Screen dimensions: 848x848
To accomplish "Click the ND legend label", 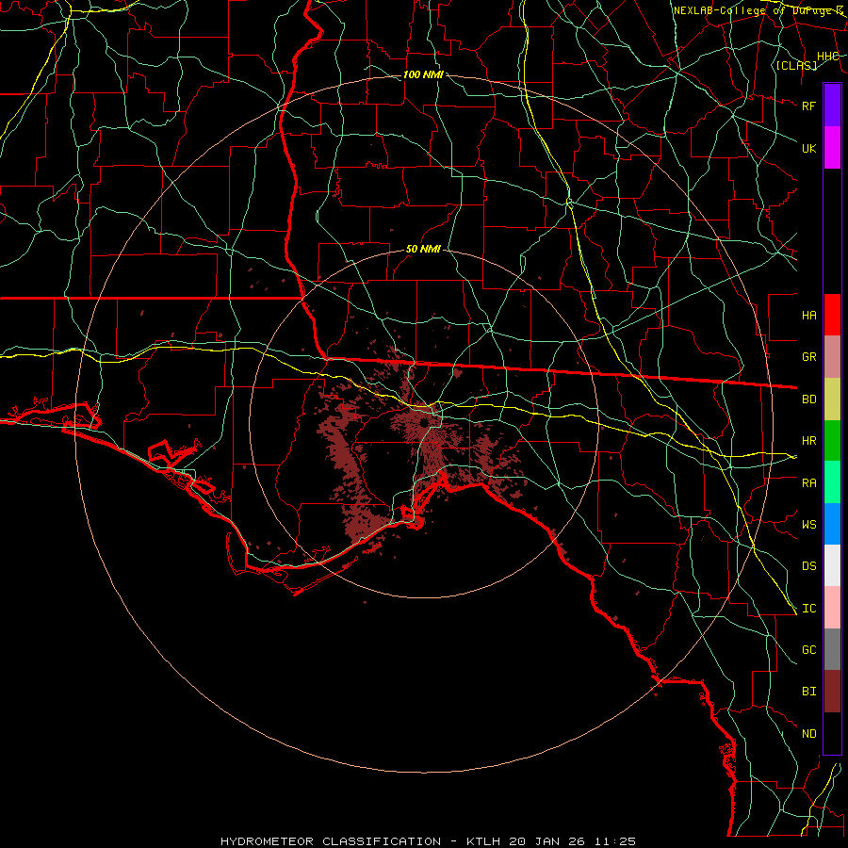I will [808, 734].
